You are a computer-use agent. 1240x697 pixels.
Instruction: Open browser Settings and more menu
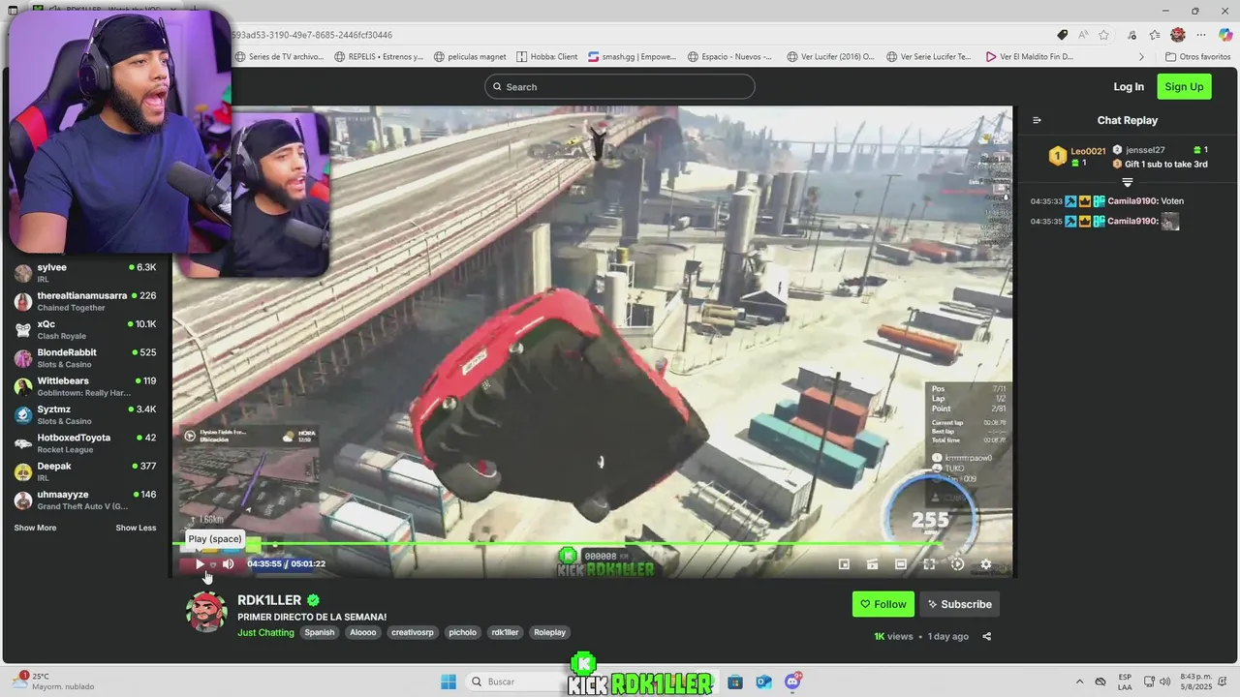click(1201, 35)
